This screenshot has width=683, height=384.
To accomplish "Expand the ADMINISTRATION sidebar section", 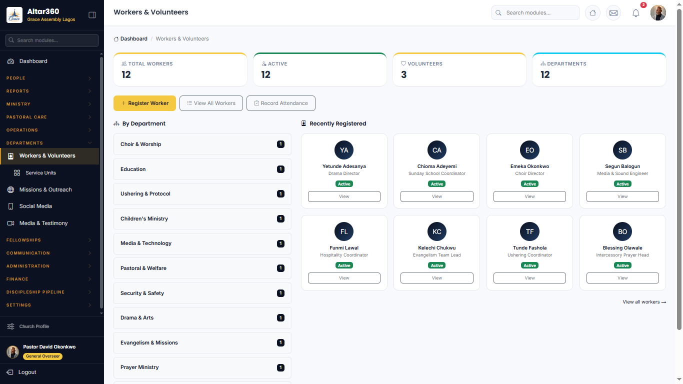I will 48,266.
